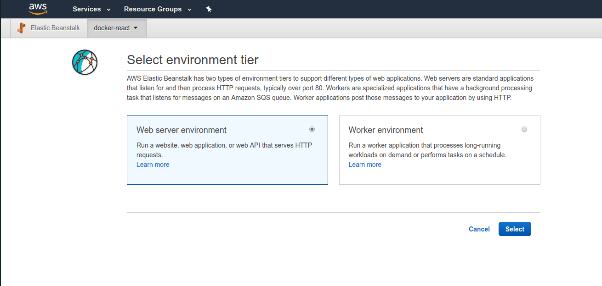Click the Cancel link
The width and height of the screenshot is (602, 286).
[x=479, y=229]
